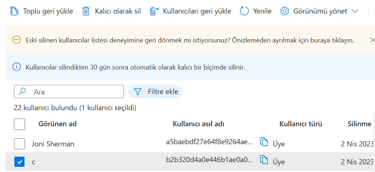Viewport: 375px width, 172px height.
Task: Click the Yenile refresh icon
Action: point(244,11)
